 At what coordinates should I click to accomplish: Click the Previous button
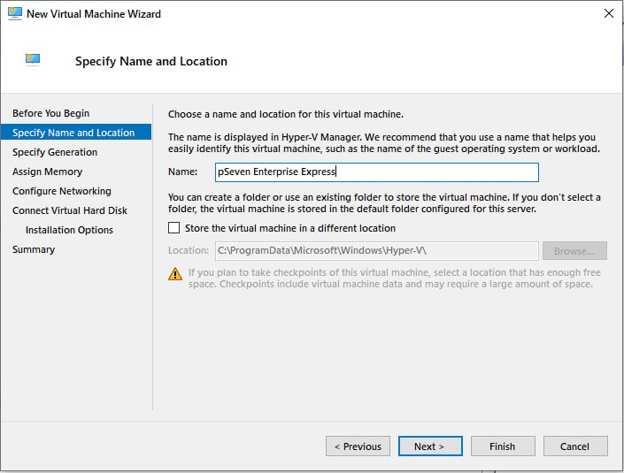click(x=358, y=446)
